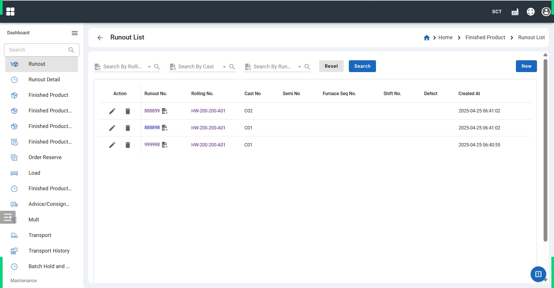The image size is (554, 288).
Task: Click the home icon in breadcrumb
Action: (x=426, y=38)
